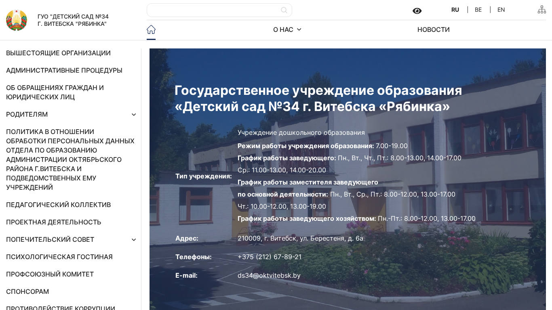Open ПРОЕКТНАЯ ДЕЯТЕЛЬНОСТЬ sidebar item
This screenshot has height=310, width=552.
tap(53, 222)
